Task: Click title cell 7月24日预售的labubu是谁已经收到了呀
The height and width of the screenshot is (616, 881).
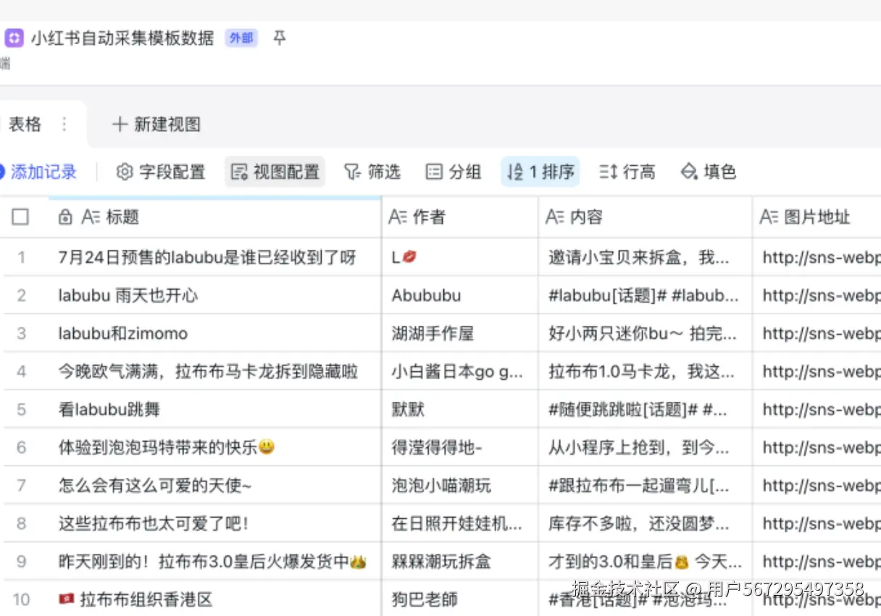Action: pos(214,258)
